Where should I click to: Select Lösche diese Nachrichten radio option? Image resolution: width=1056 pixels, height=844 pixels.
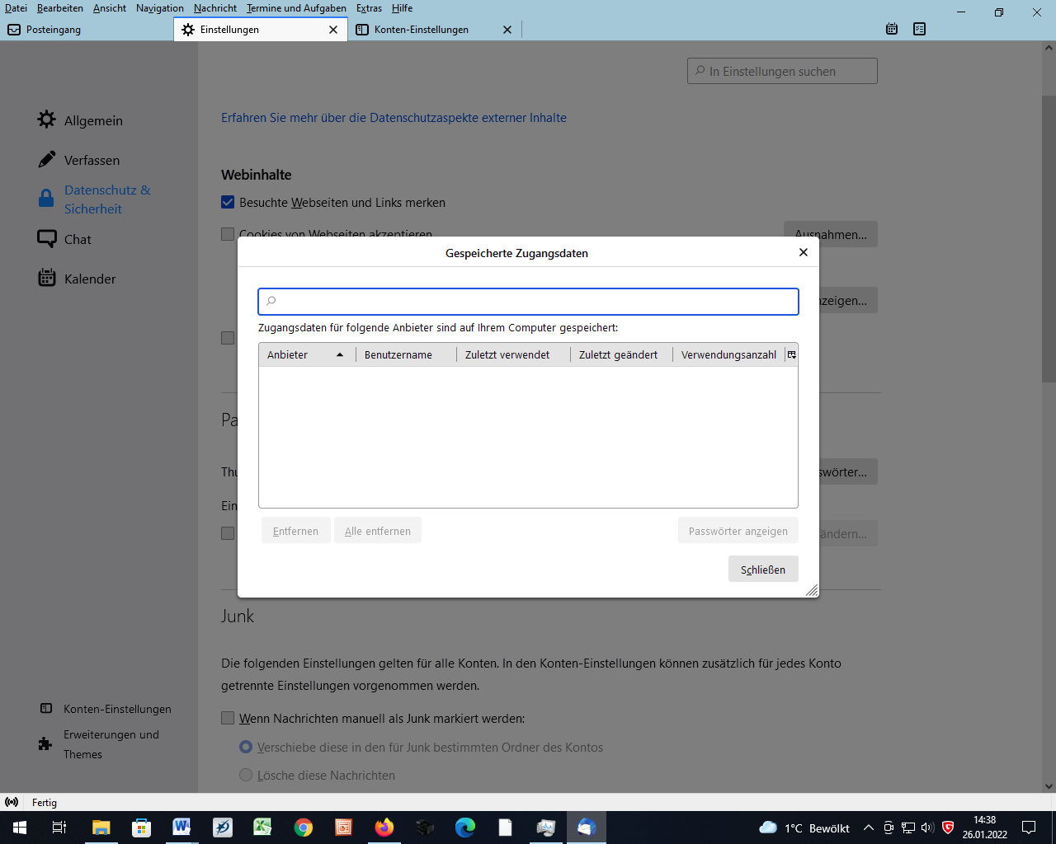(246, 775)
